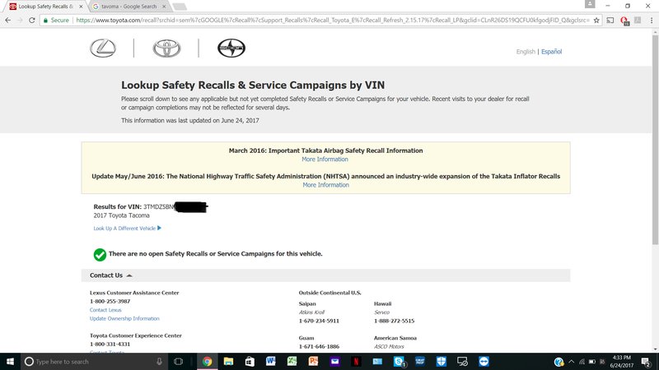
Task: Click the address bar URL
Action: 333,20
